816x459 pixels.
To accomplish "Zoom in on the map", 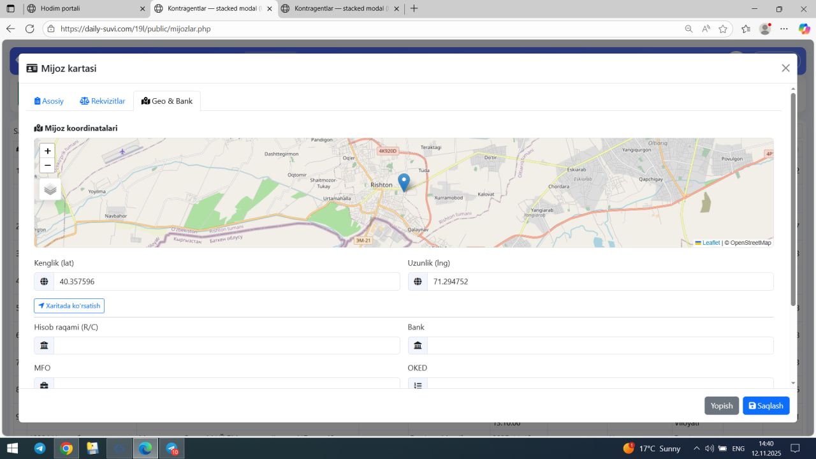I will pyautogui.click(x=47, y=151).
